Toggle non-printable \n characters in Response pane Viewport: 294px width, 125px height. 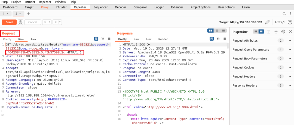coord(218,39)
